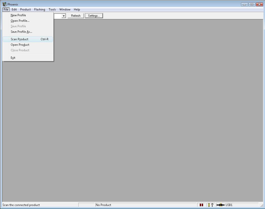This screenshot has width=265, height=209.
Task: Click Save Profile As... in menu
Action: pos(21,32)
